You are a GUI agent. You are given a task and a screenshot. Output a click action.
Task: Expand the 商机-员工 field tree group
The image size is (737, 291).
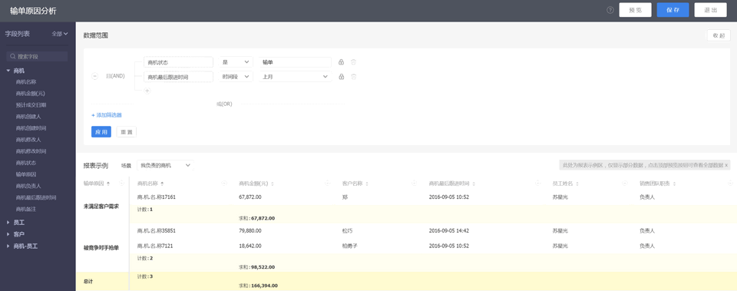[8, 246]
